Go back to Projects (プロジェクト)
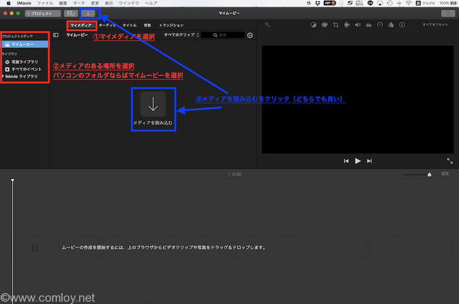 coord(42,13)
